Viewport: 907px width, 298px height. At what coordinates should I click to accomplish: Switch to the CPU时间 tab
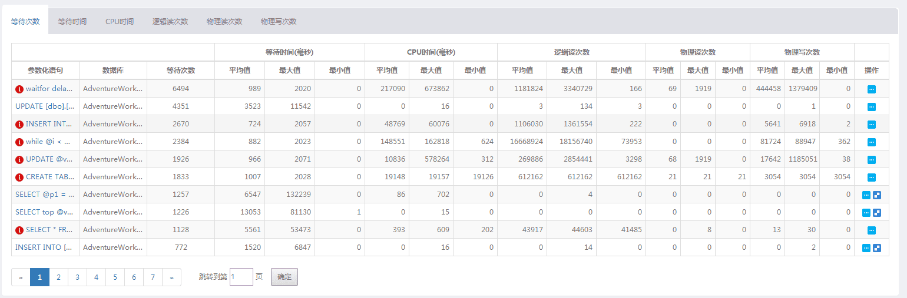pos(120,21)
